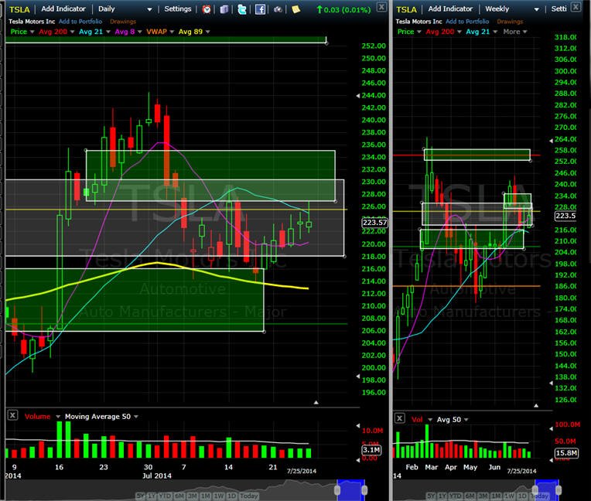Click white up-arrow marker above weekly volume

click(x=536, y=406)
